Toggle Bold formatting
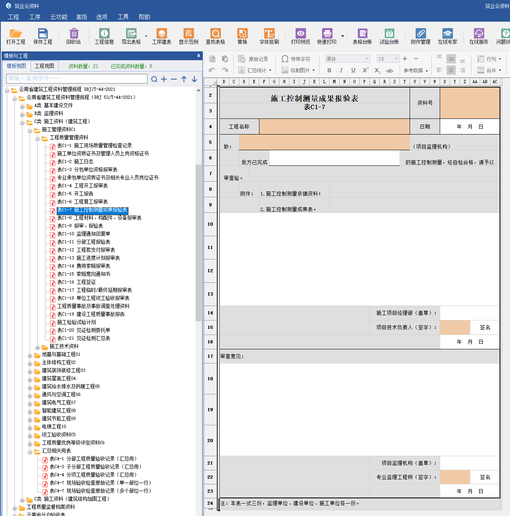Screen dimensions: 510x516 coord(329,70)
